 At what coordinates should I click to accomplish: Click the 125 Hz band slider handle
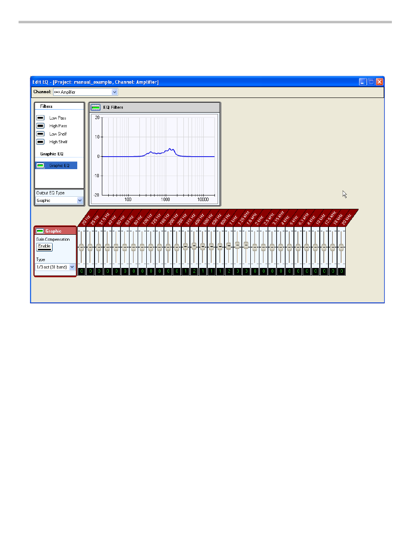click(x=151, y=247)
